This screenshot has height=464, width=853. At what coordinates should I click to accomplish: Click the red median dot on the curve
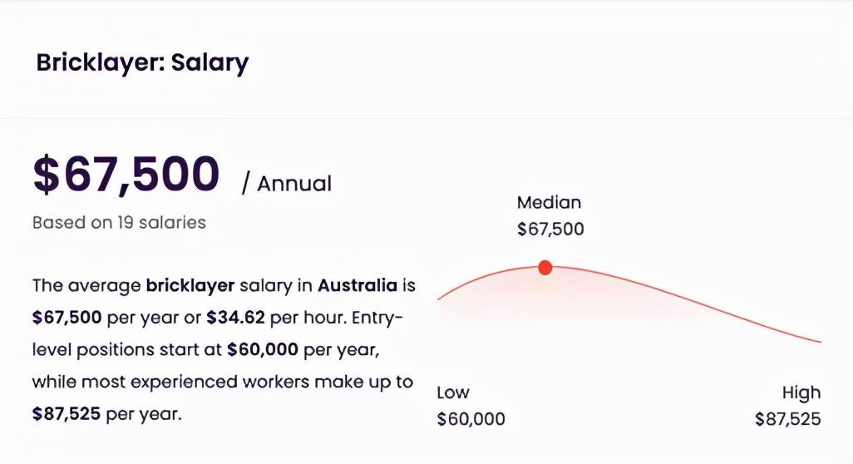tap(545, 267)
